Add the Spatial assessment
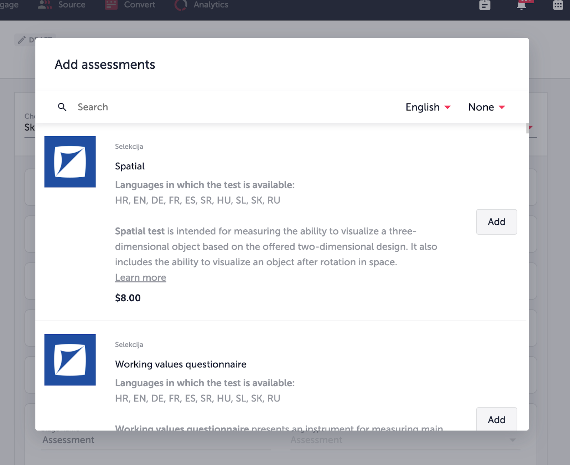 (x=496, y=222)
